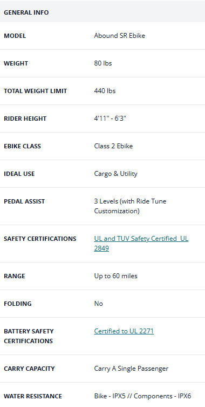205x407 pixels.
Task: Click the FOLDING row's No value
Action: coord(98,304)
